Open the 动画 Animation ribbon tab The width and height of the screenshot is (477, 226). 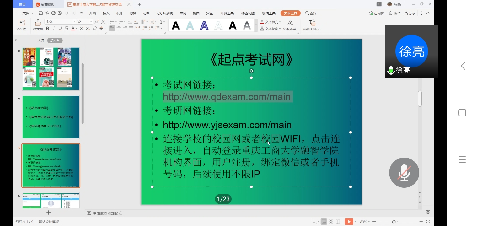coord(146,13)
